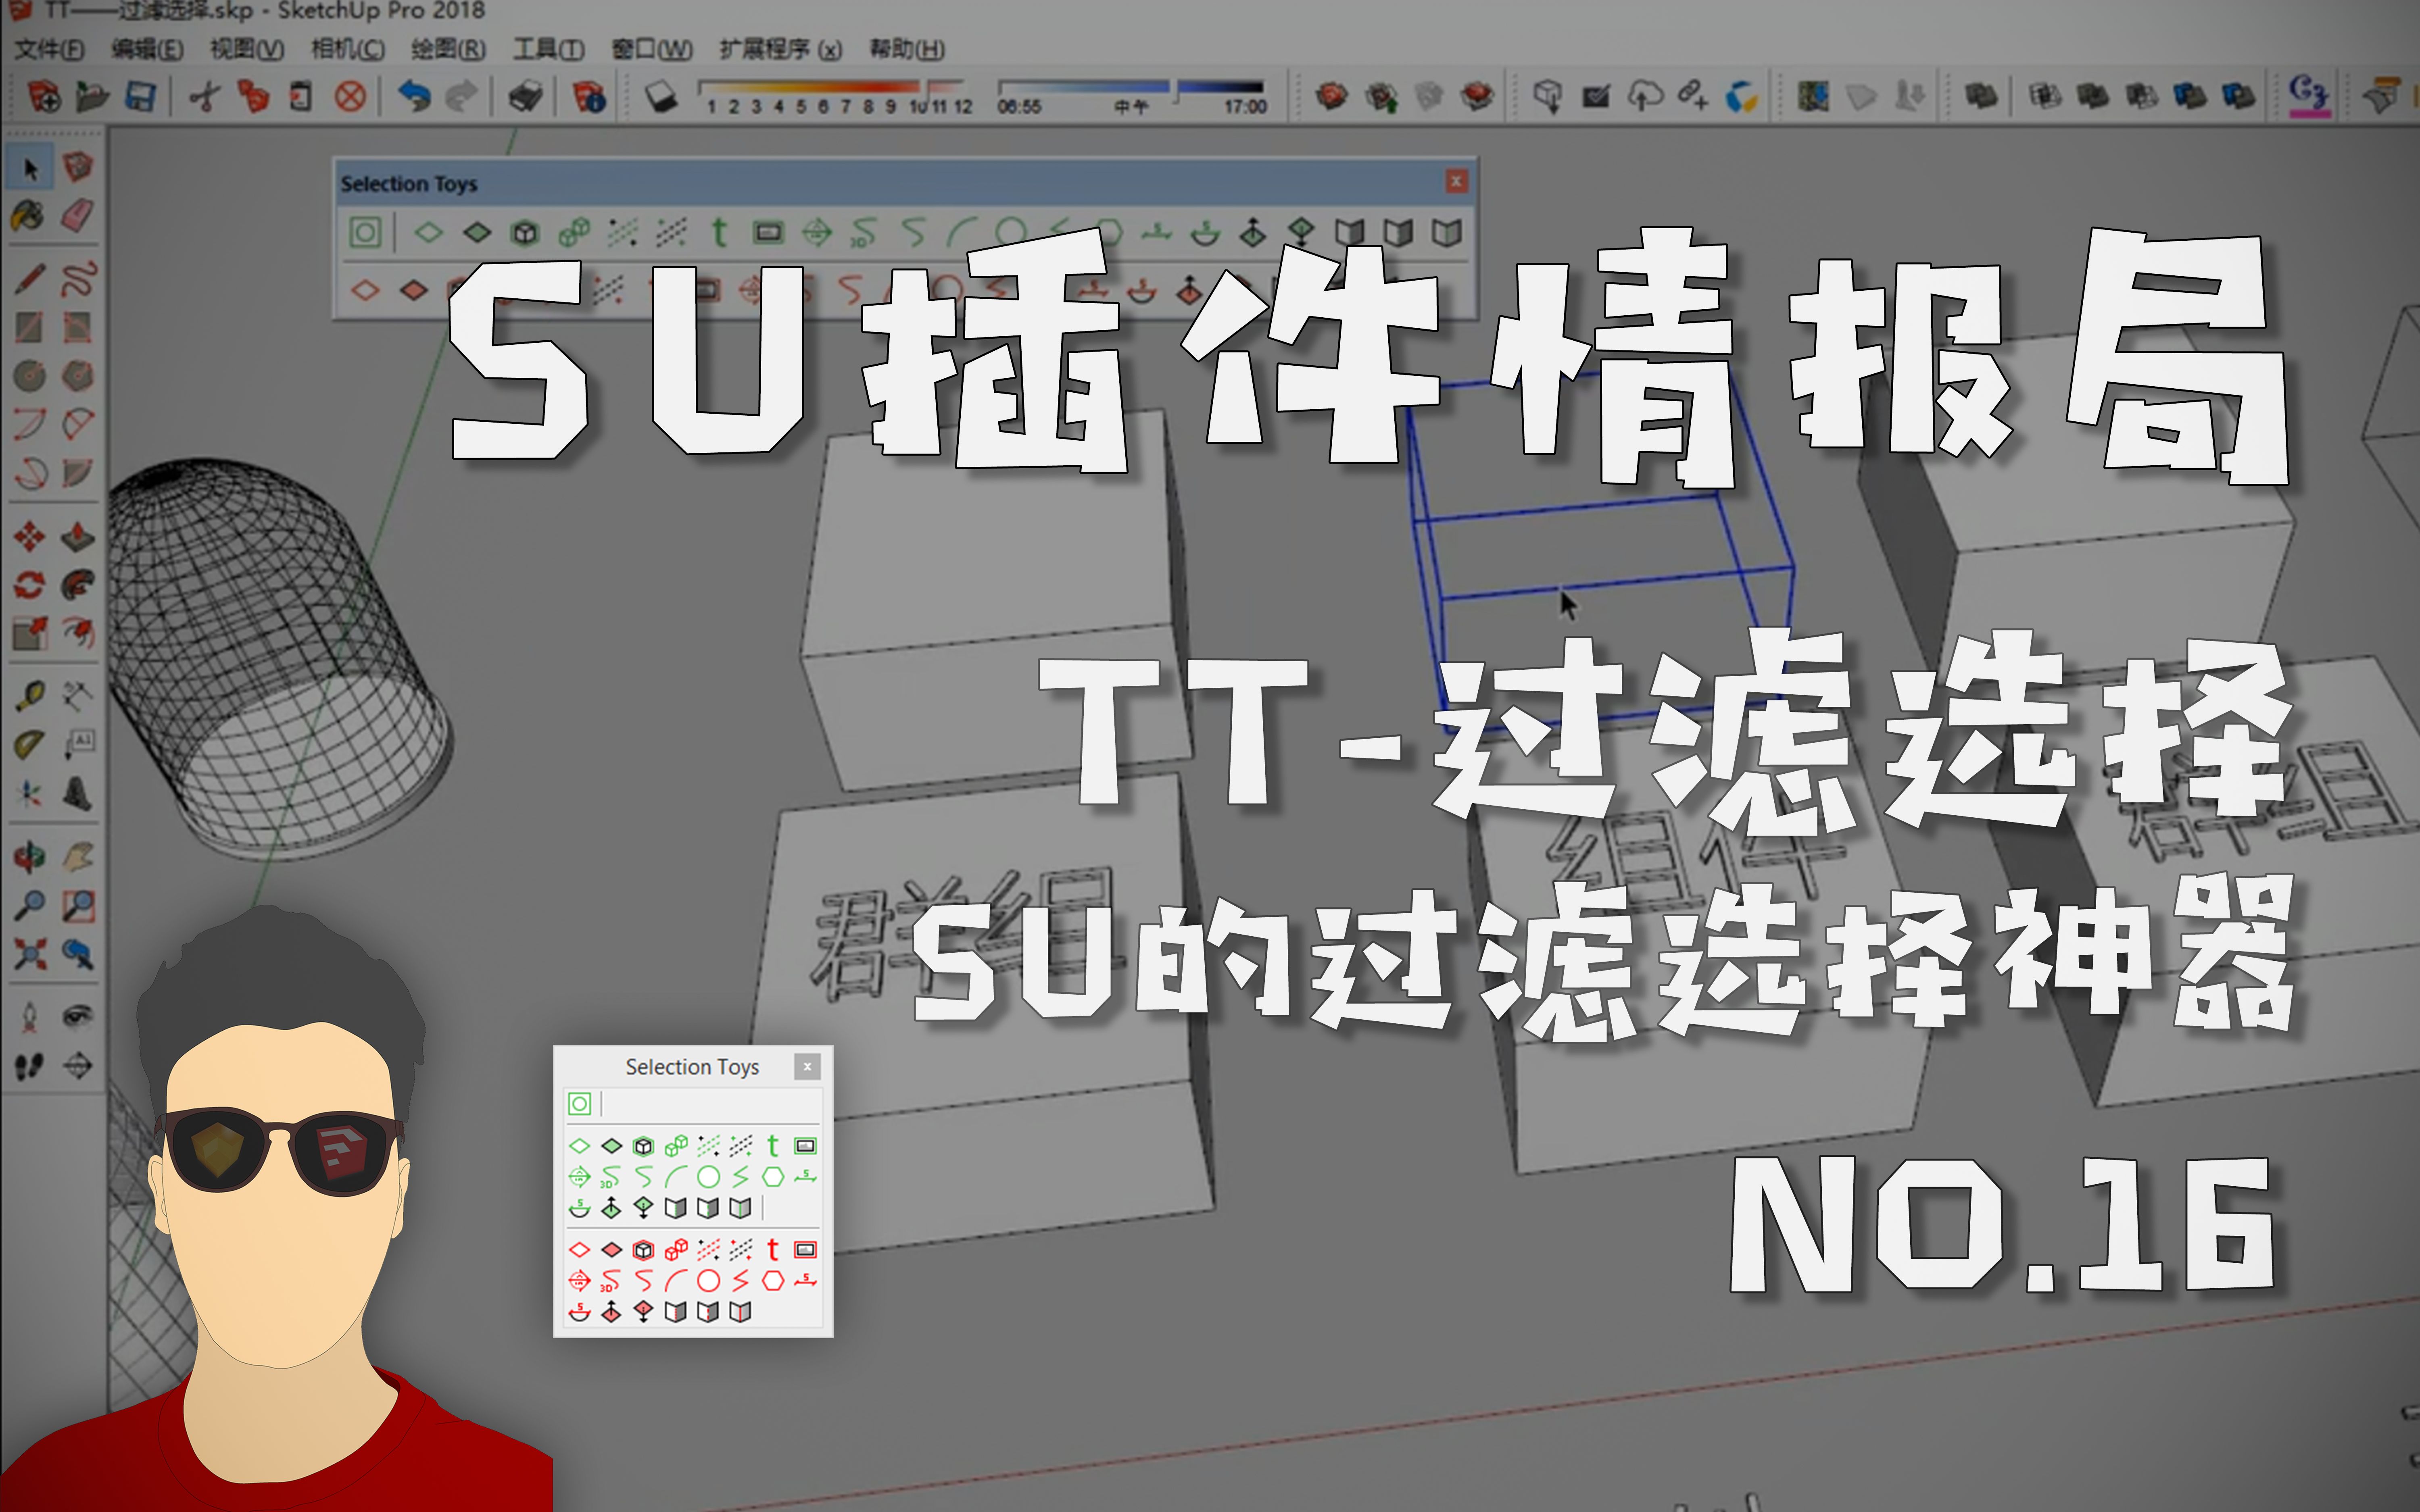Select the Pan hand tool
This screenshot has width=2420, height=1512.
point(78,857)
